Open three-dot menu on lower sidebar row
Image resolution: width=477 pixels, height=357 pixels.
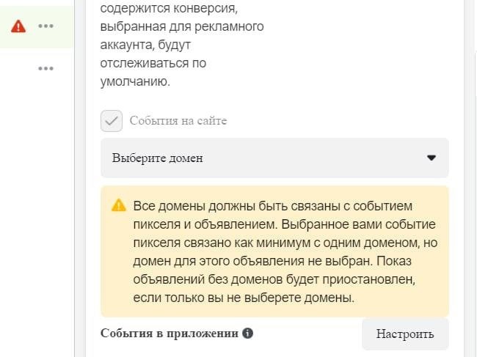pos(46,68)
